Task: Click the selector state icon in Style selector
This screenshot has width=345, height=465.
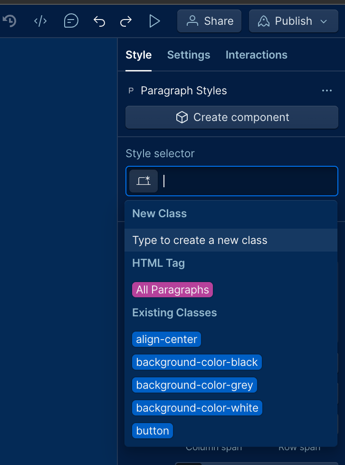Action: (144, 181)
